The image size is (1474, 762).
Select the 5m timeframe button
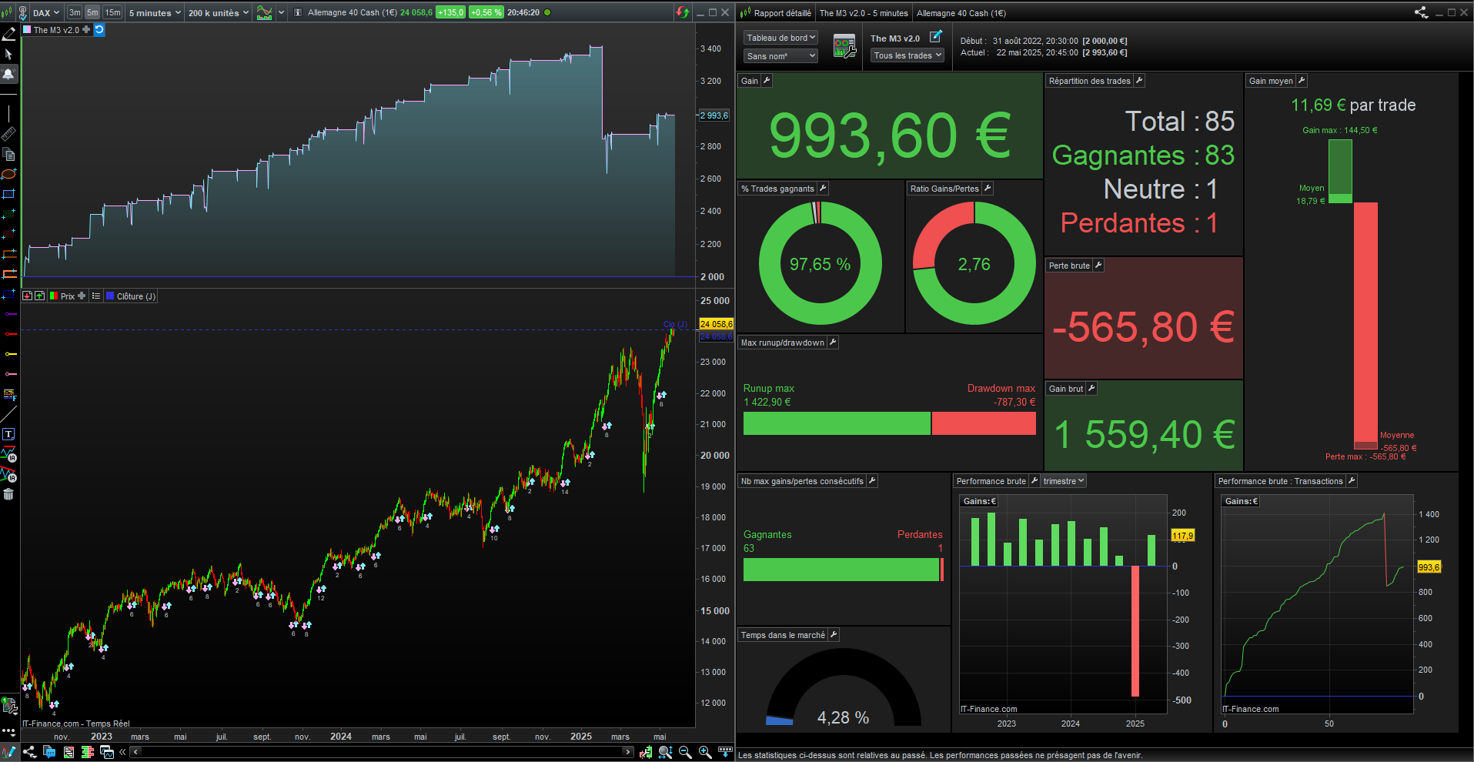(92, 12)
